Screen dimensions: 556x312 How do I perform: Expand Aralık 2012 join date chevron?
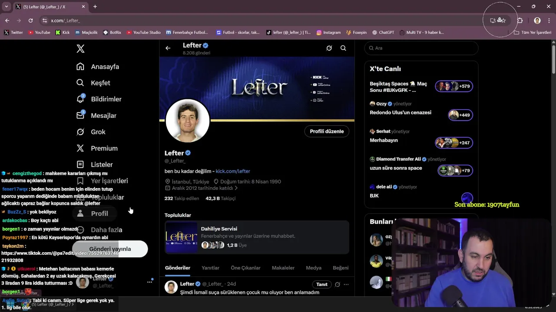[236, 188]
